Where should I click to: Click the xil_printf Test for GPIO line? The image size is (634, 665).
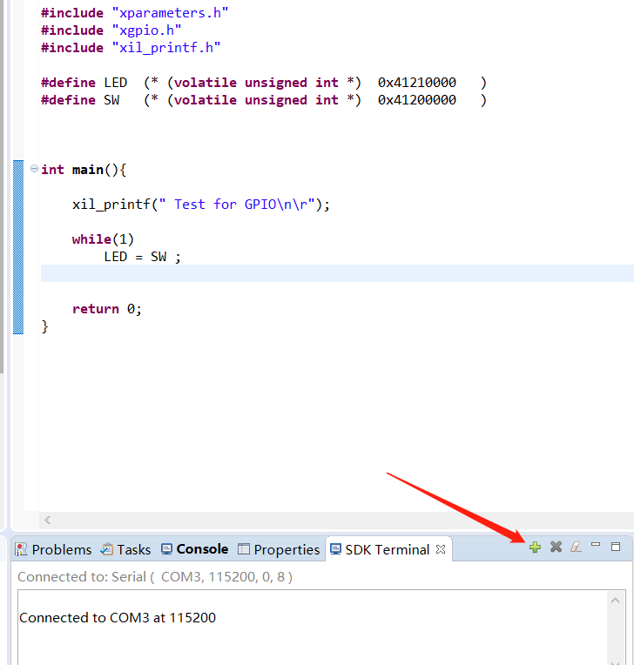tap(200, 205)
